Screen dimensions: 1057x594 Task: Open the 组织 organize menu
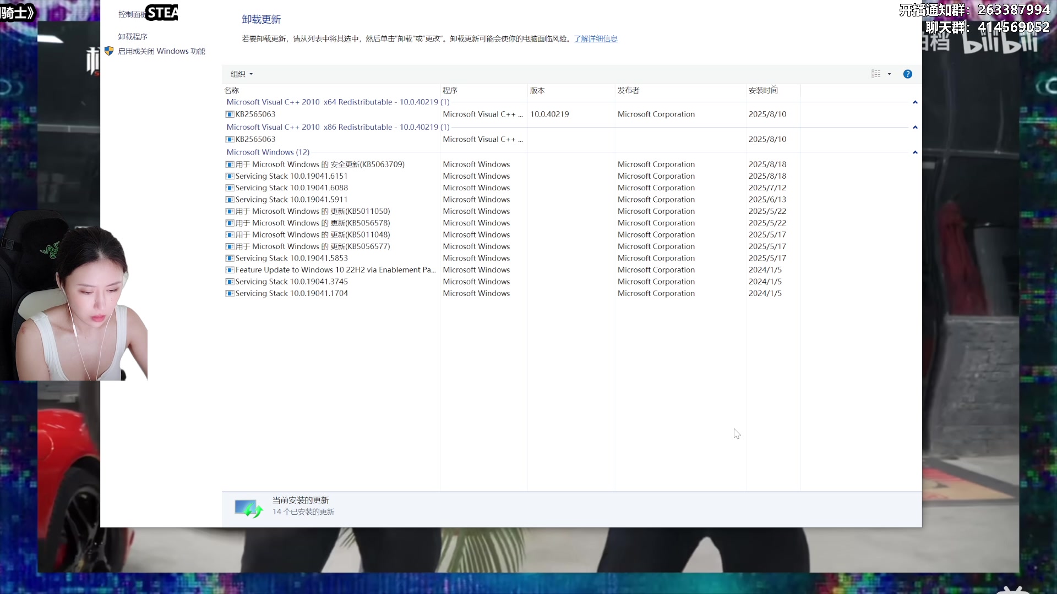click(242, 74)
